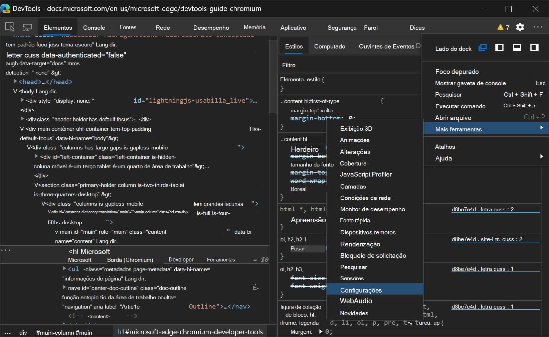This screenshot has width=549, height=337.
Task: Choose Mostrar gaveta de console
Action: click(486, 83)
